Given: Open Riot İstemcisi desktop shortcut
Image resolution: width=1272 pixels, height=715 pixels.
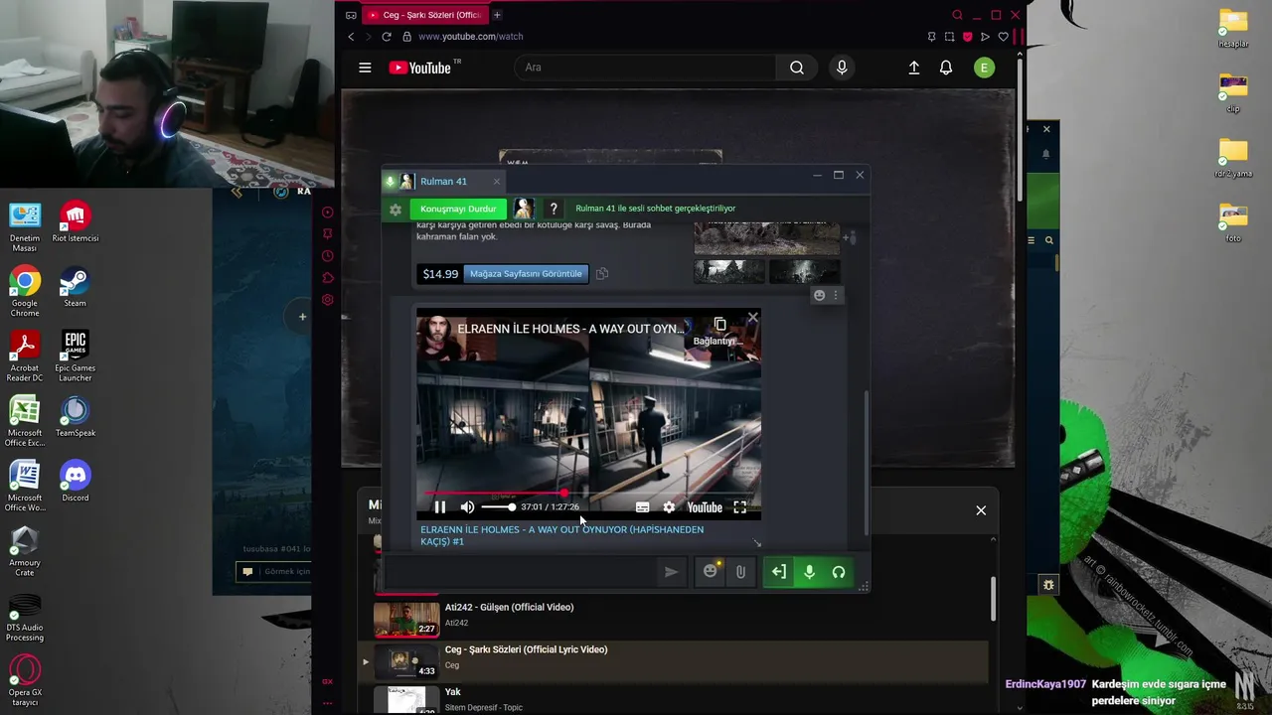Looking at the screenshot, I should pyautogui.click(x=75, y=222).
